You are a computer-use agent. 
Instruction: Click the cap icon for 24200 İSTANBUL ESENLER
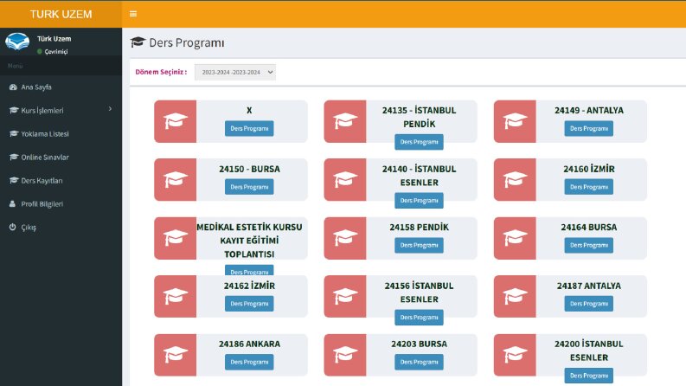[x=515, y=355]
